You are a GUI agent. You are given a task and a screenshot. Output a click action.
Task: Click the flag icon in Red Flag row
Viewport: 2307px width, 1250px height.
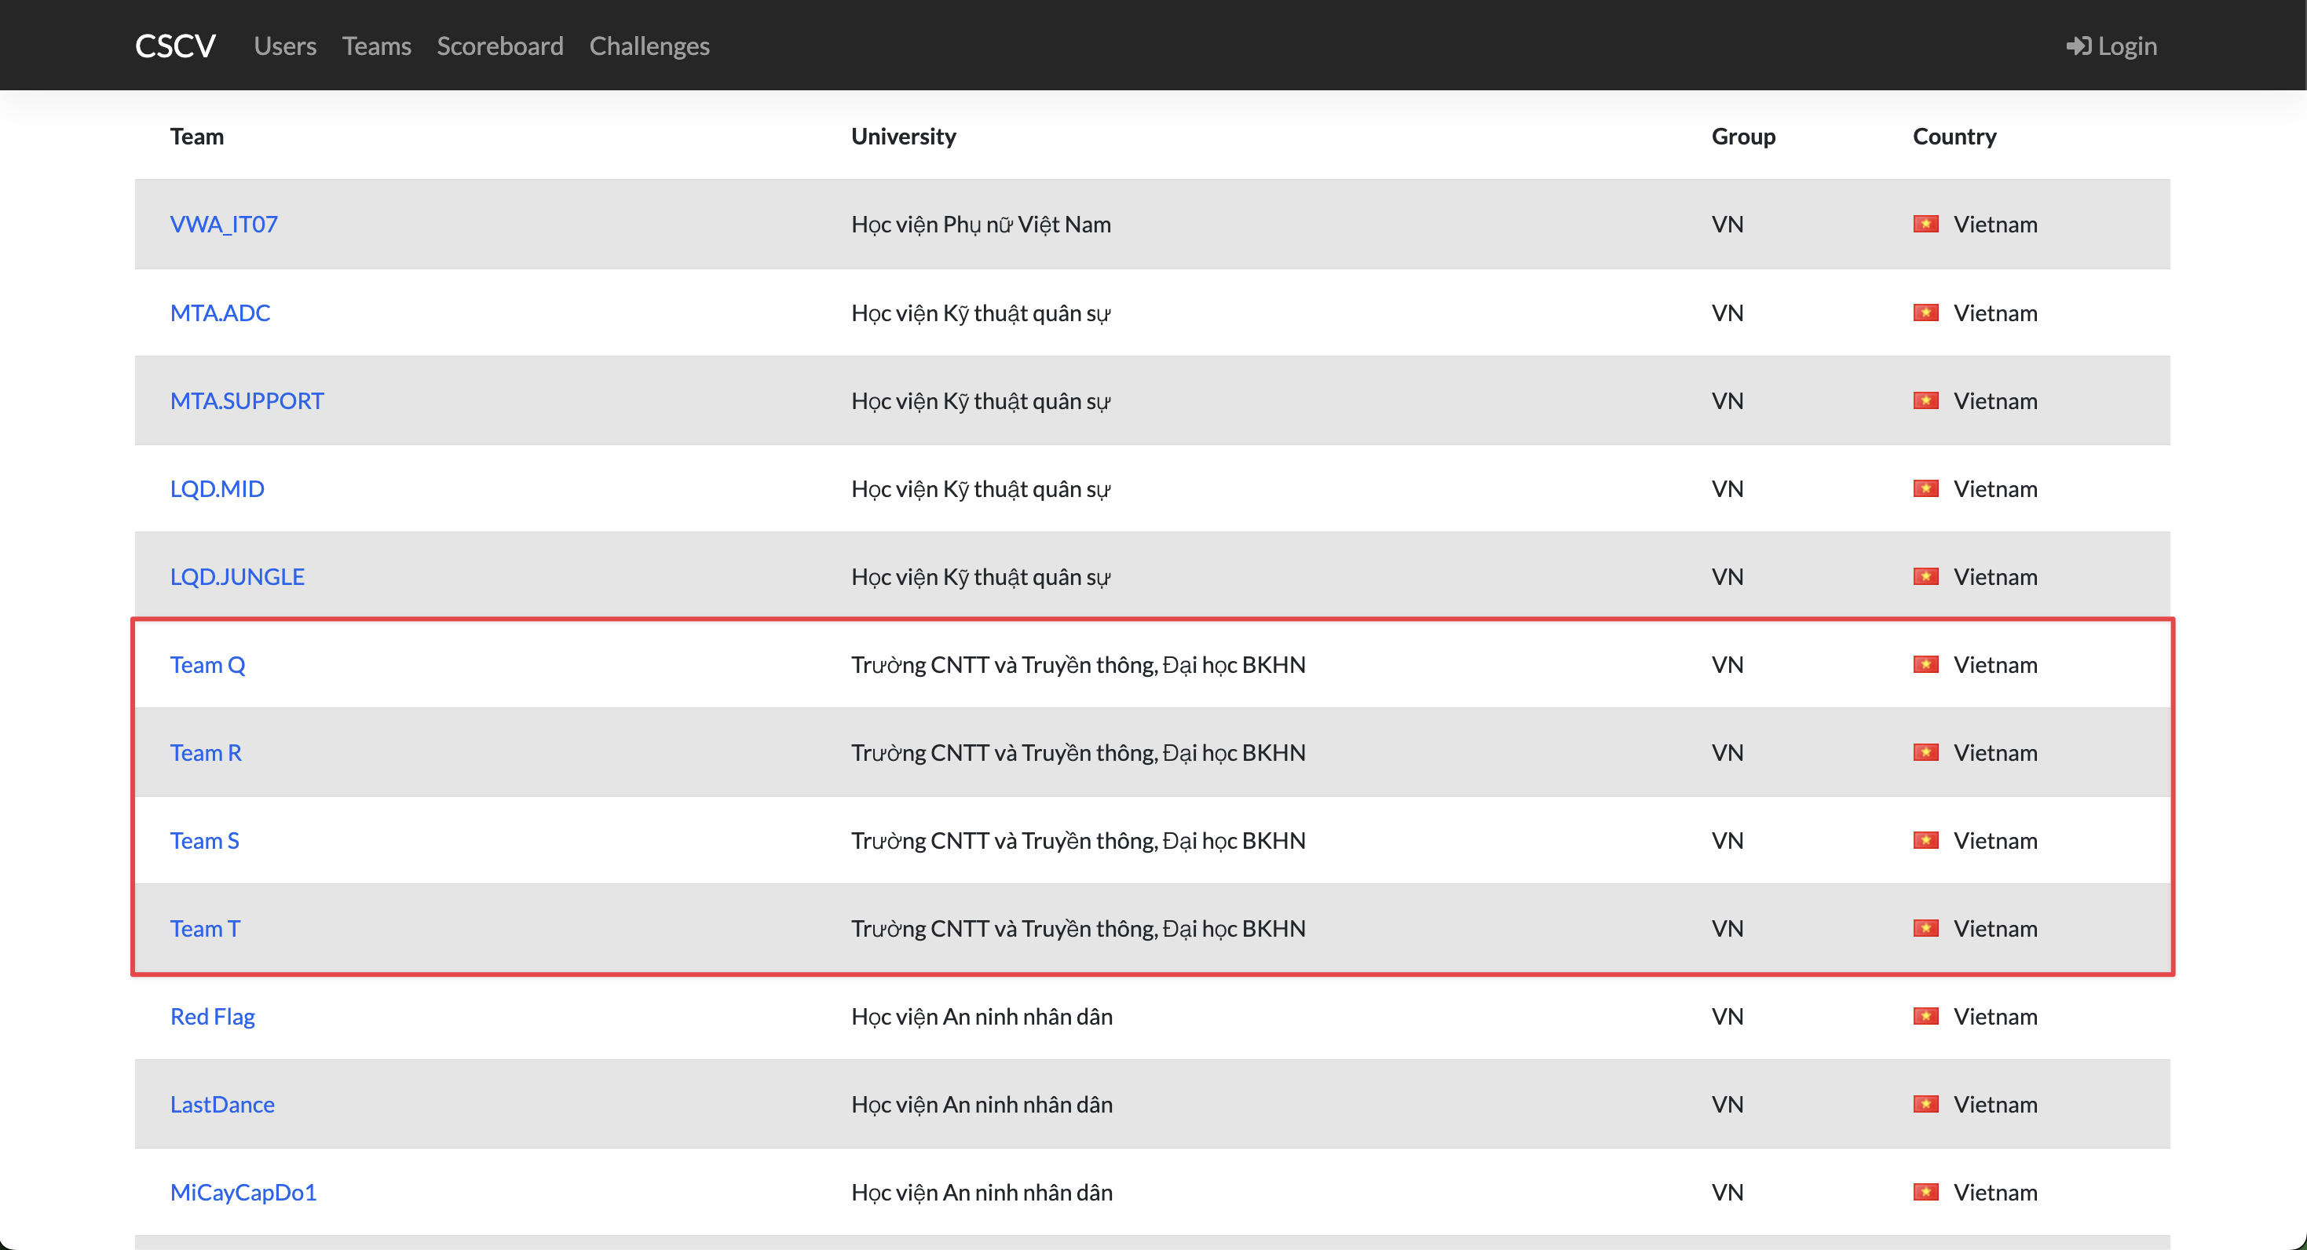point(1925,1016)
